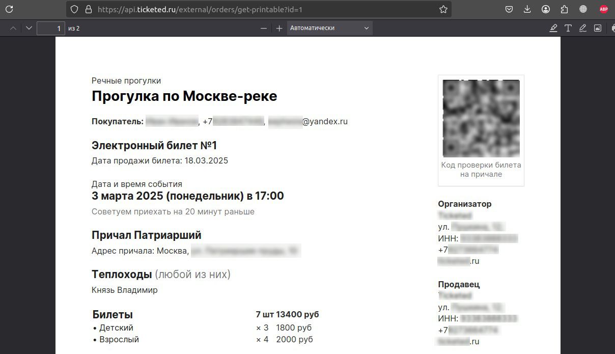The height and width of the screenshot is (354, 615).
Task: Open the Firefox account menu
Action: pos(546,9)
